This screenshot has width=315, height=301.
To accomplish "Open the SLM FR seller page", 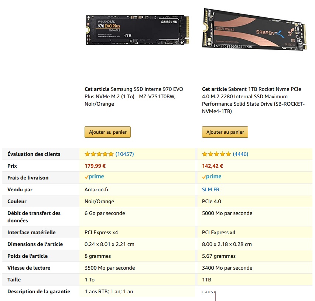I will pos(210,189).
